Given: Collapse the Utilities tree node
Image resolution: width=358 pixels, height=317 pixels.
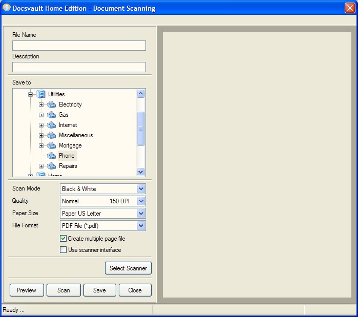Looking at the screenshot, I should 30,94.
